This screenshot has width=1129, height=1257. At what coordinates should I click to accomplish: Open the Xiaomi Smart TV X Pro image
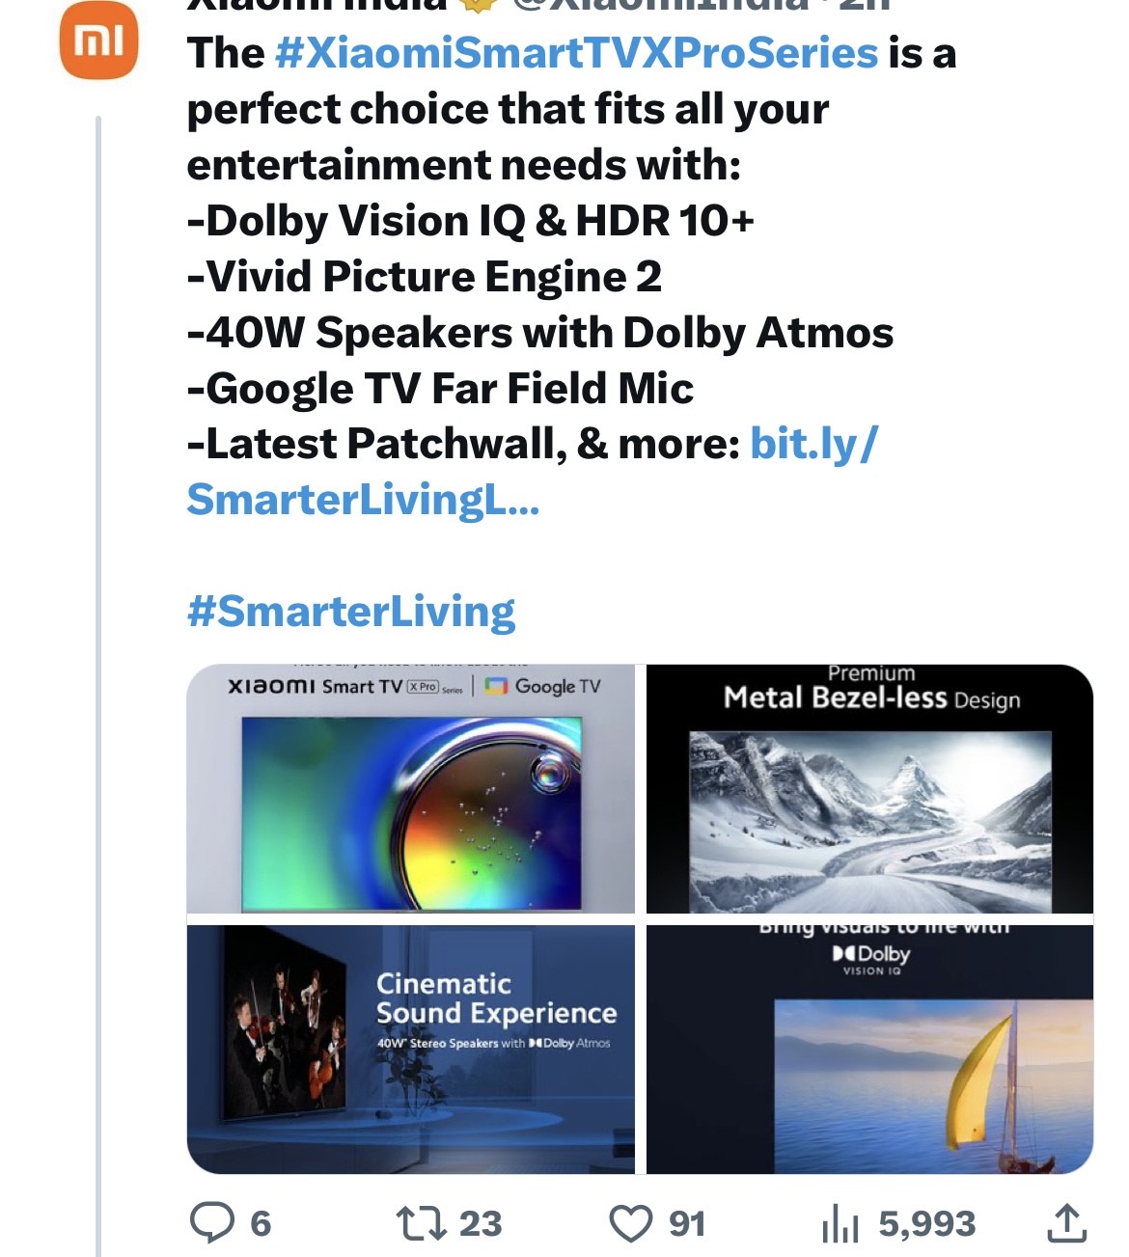(x=410, y=788)
